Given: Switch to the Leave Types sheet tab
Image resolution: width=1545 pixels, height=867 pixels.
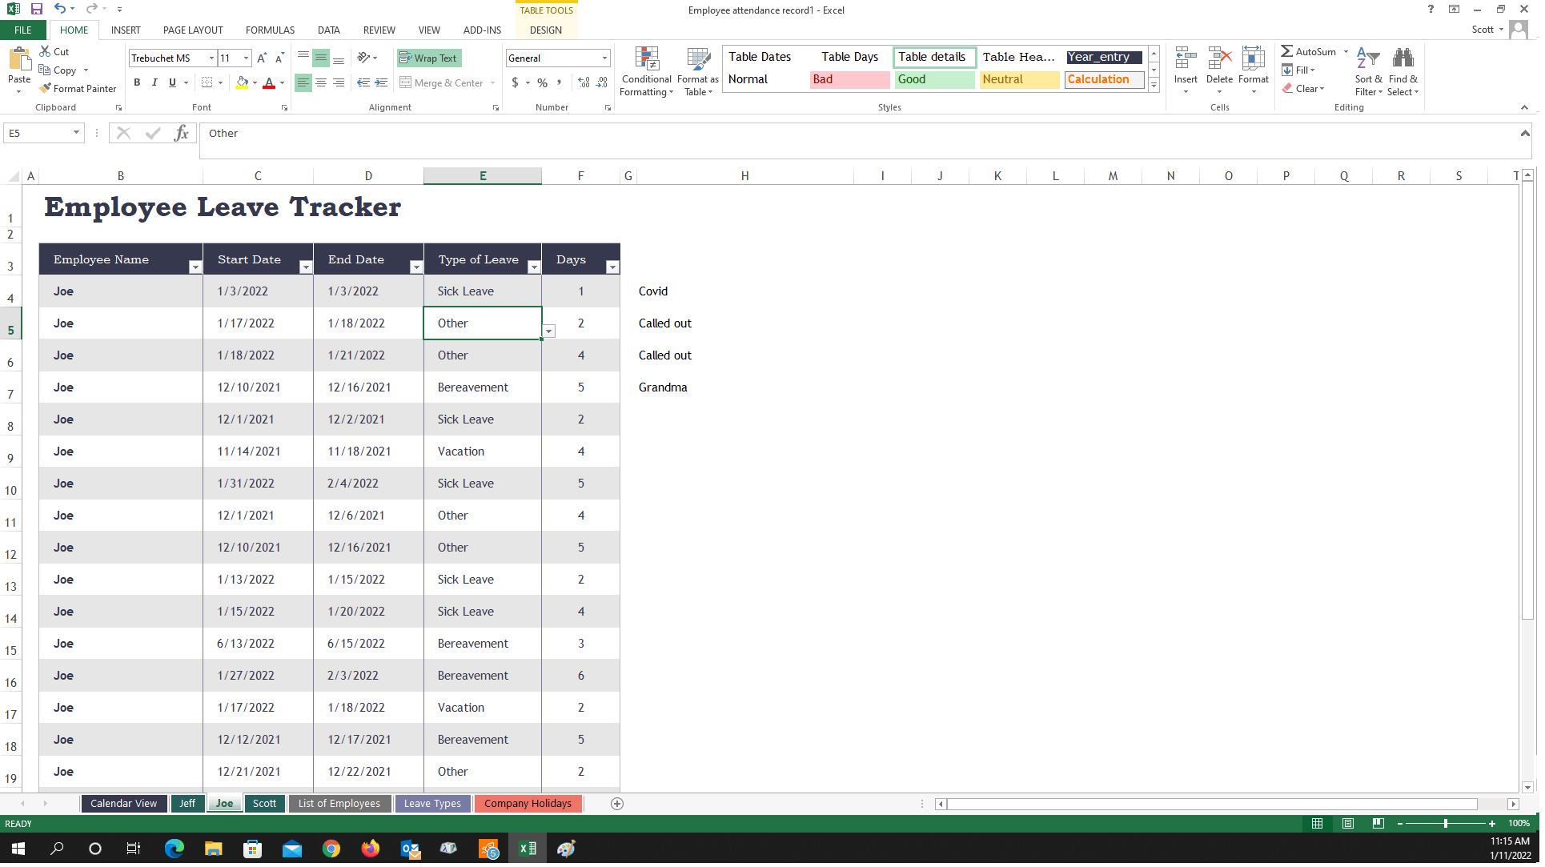Looking at the screenshot, I should click(432, 804).
